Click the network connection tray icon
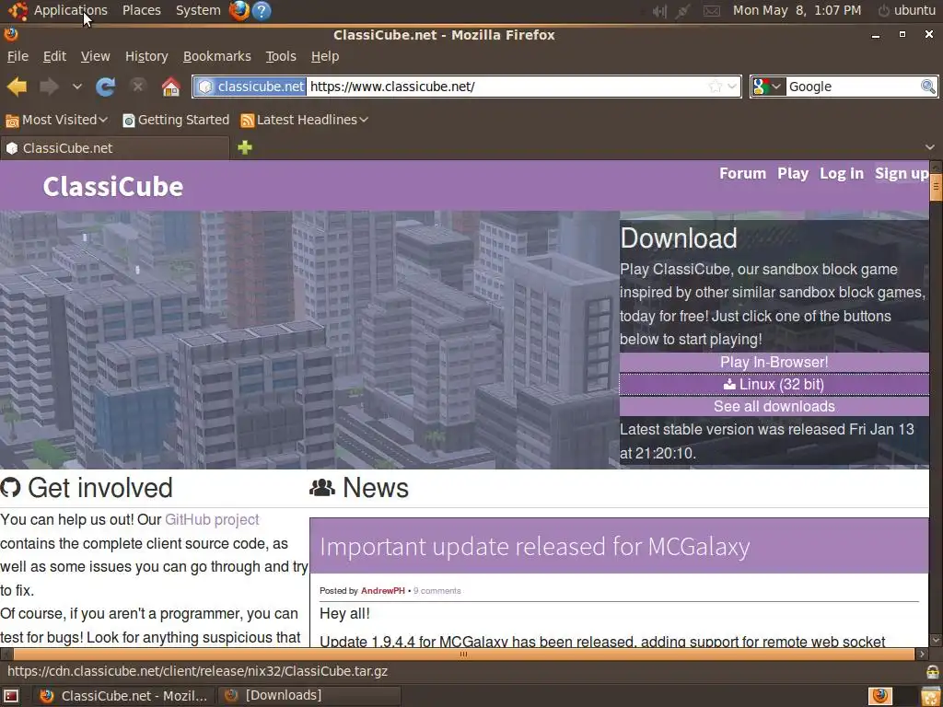943x707 pixels. [682, 11]
